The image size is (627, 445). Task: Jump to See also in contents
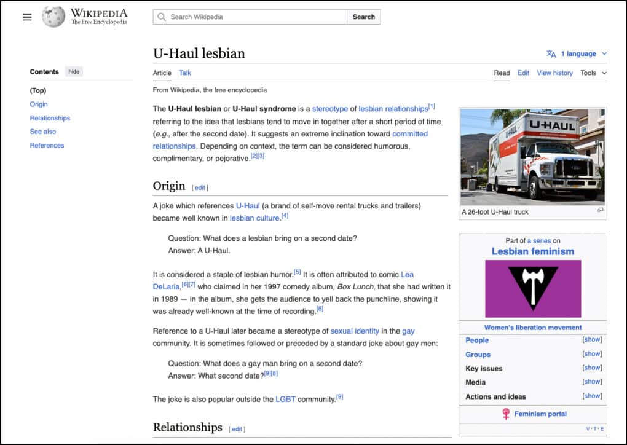point(43,132)
